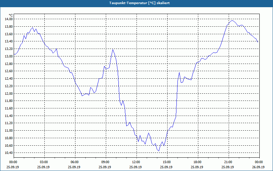
Task: Click the curve peak near 21:00
Action: [x=232, y=21]
